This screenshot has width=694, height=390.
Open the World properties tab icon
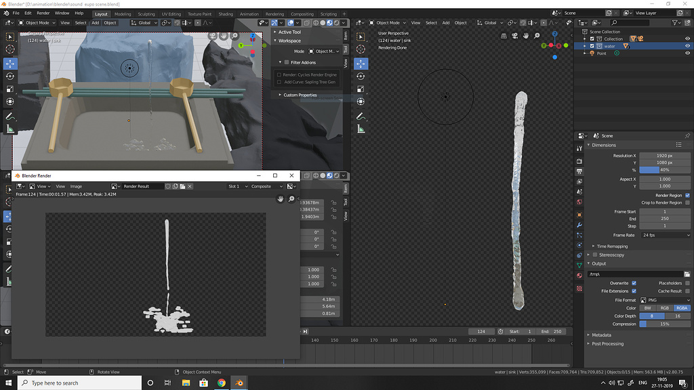click(x=579, y=202)
